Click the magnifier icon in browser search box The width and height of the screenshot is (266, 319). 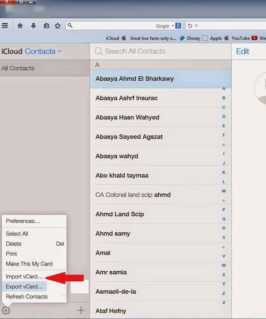point(70,26)
